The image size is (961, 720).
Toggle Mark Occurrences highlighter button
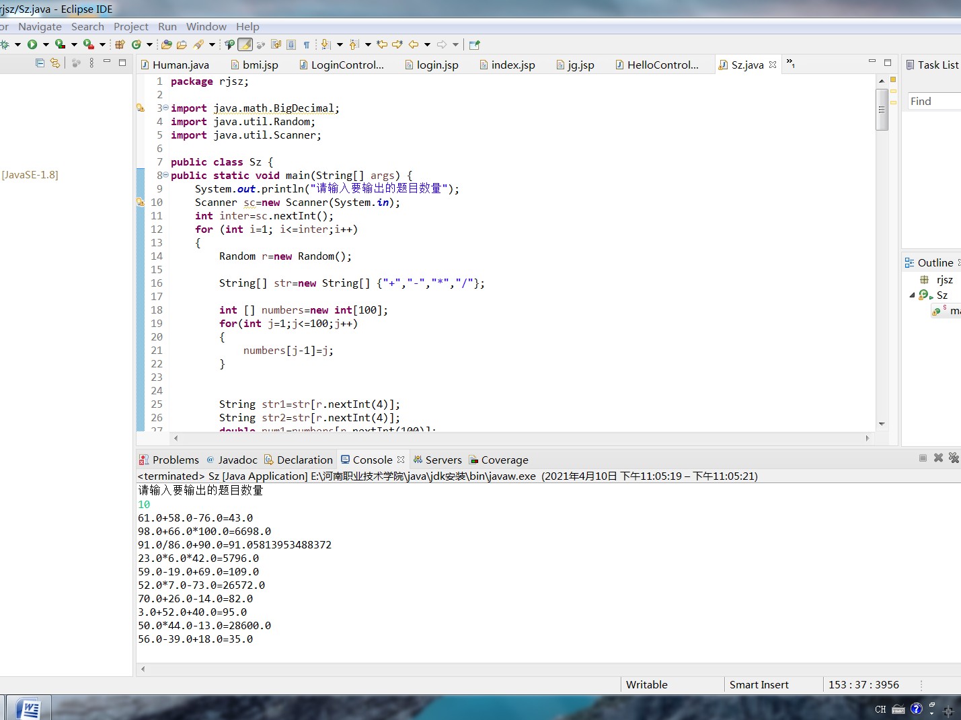click(x=245, y=45)
